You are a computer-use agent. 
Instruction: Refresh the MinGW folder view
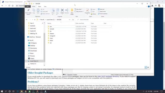tap(73, 20)
